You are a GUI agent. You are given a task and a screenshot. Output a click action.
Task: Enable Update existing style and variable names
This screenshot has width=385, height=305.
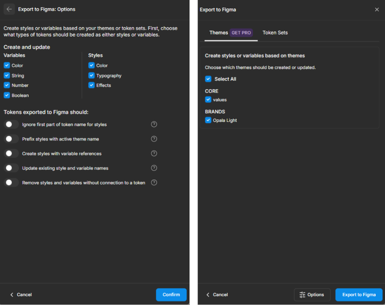tap(11, 168)
